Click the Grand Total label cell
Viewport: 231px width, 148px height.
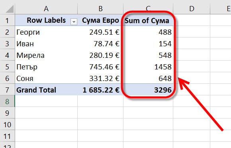click(x=46, y=90)
